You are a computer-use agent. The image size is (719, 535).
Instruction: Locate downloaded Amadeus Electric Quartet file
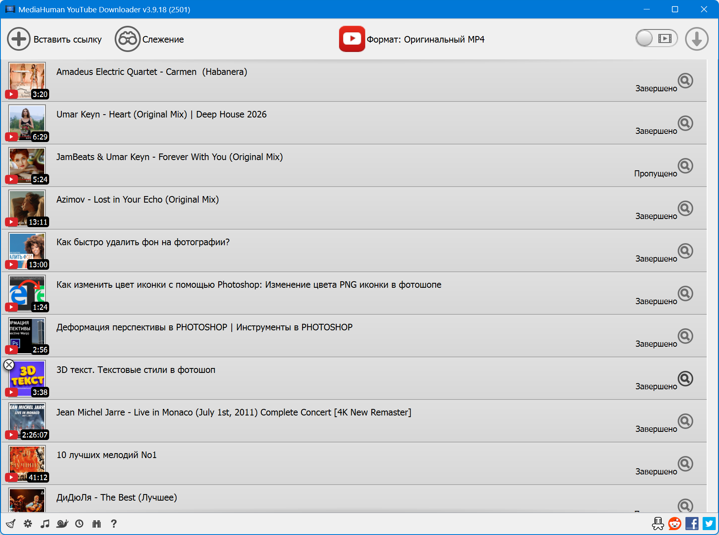[685, 81]
